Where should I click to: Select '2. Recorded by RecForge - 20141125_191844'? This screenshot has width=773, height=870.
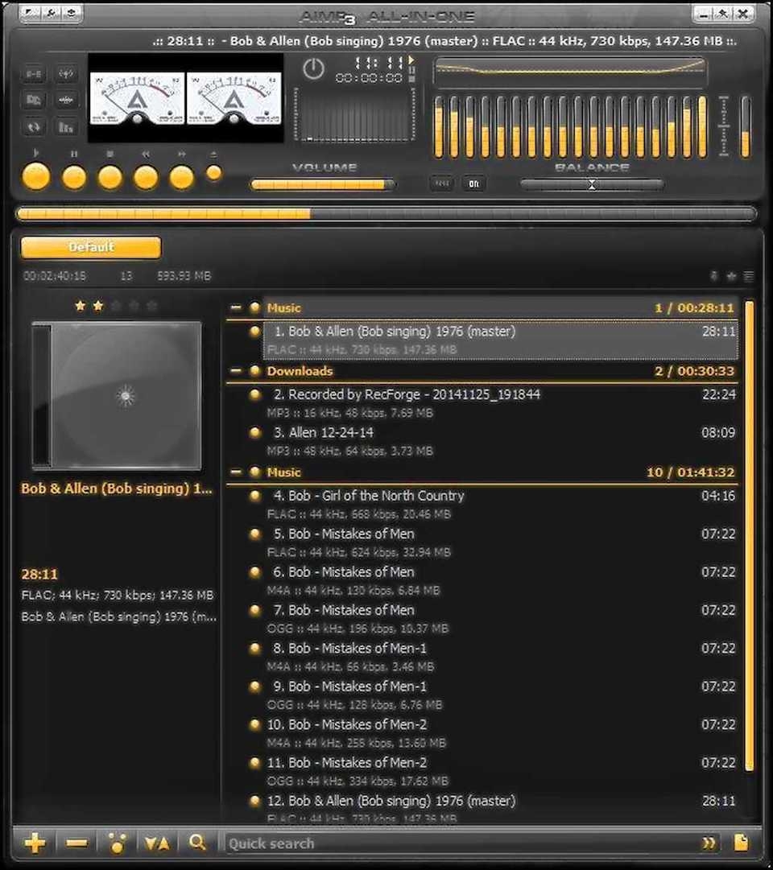pos(500,403)
